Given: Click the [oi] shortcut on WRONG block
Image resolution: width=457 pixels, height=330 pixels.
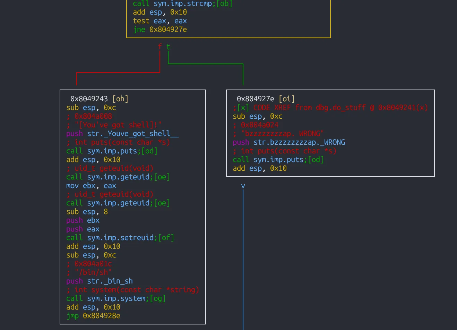Looking at the screenshot, I should click(286, 99).
